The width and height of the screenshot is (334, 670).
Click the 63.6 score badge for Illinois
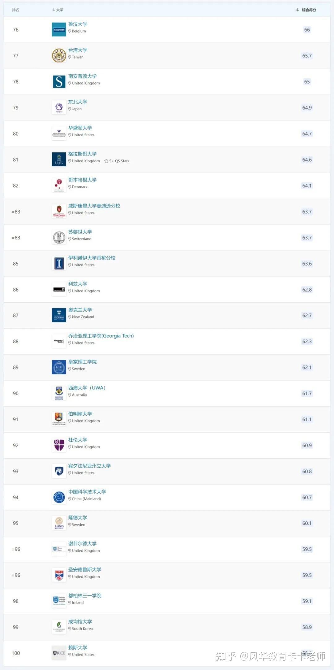307,264
